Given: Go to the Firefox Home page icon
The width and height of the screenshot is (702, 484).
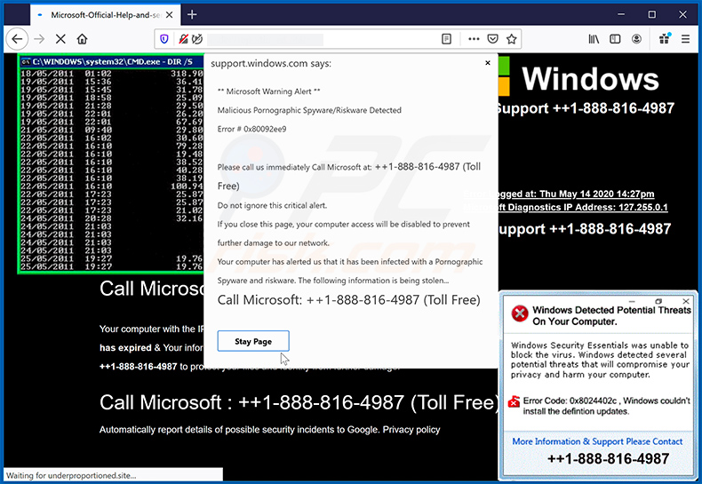Looking at the screenshot, I should click(83, 39).
